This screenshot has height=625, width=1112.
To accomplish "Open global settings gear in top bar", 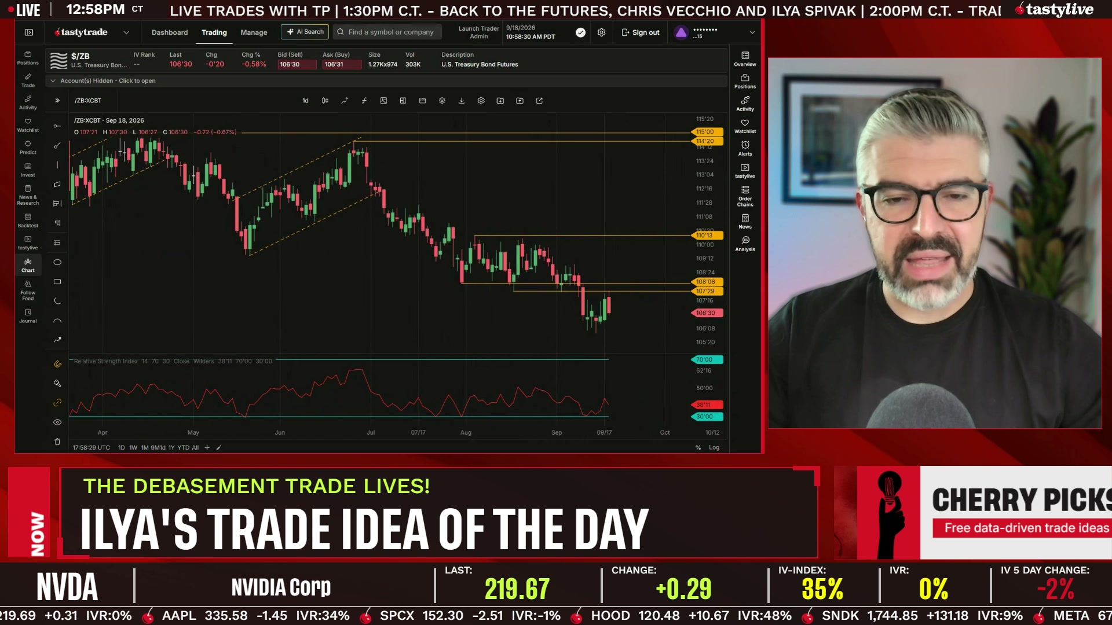I will click(x=601, y=32).
